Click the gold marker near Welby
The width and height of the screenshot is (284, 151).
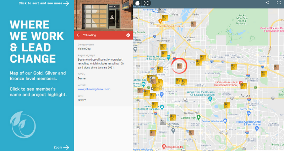point(165,18)
